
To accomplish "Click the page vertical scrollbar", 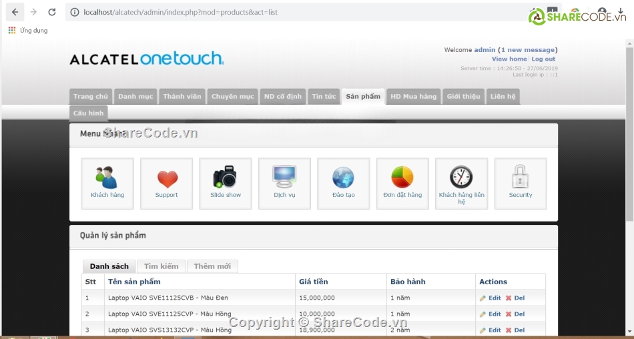I will click(x=629, y=133).
